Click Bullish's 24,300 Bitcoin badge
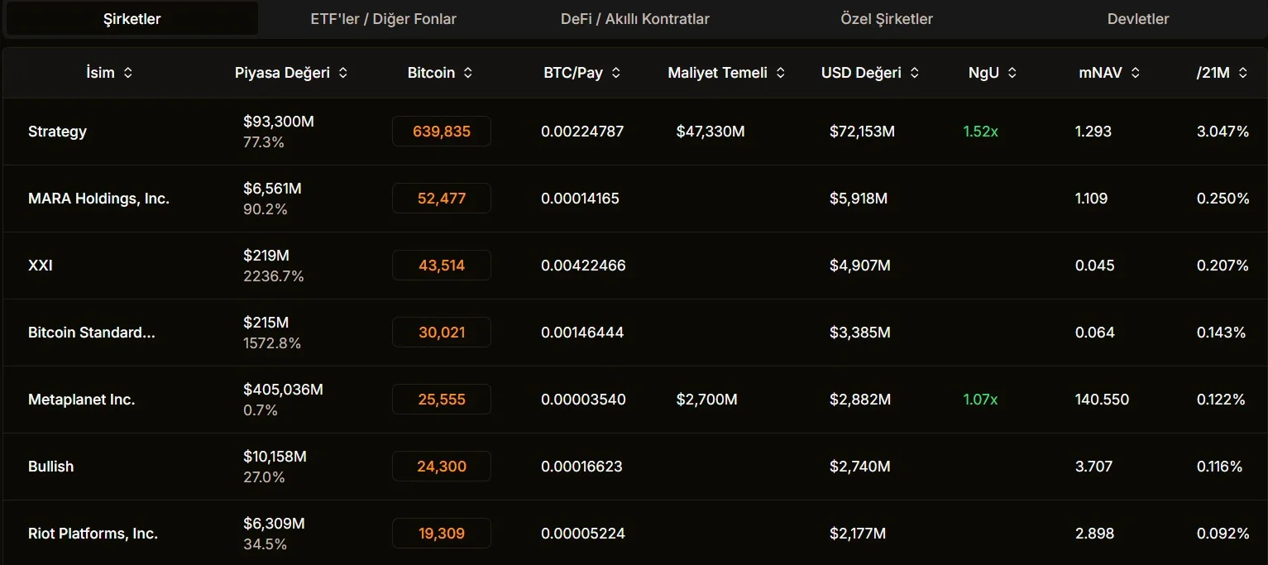The width and height of the screenshot is (1268, 565). 442,467
